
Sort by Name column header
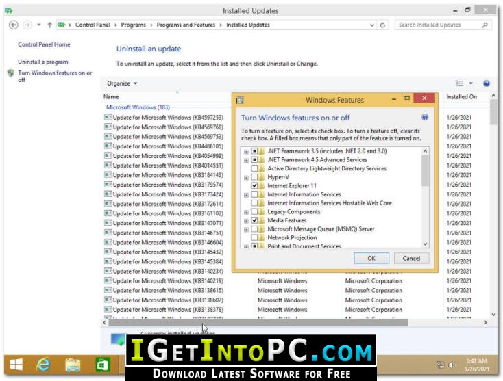pyautogui.click(x=111, y=96)
